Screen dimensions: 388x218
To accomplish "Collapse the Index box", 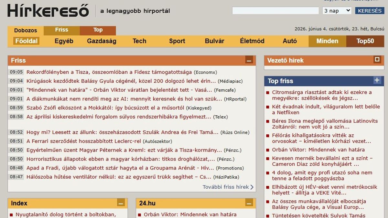I will 121,203.
